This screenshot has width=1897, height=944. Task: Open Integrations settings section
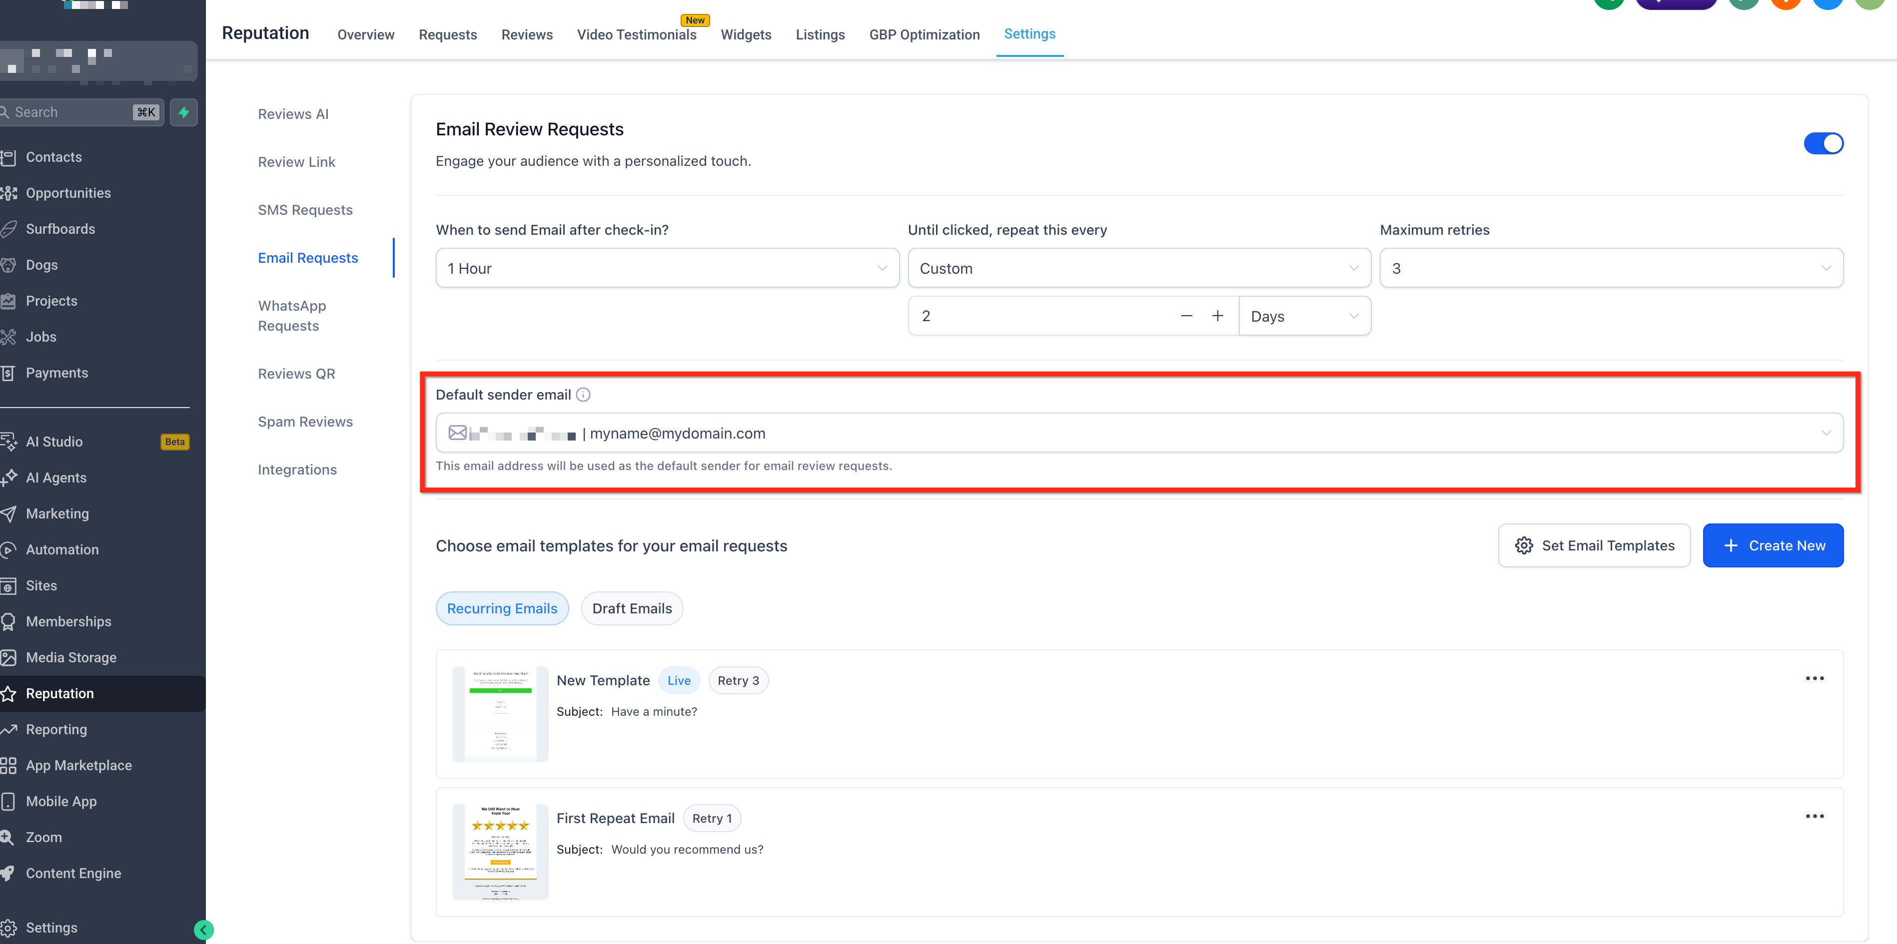[x=297, y=470]
